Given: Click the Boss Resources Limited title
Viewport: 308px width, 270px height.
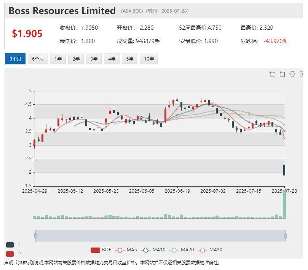Looking at the screenshot, I should point(62,11).
